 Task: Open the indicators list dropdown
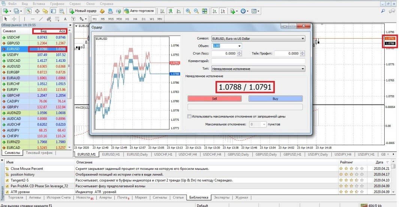[234, 11]
